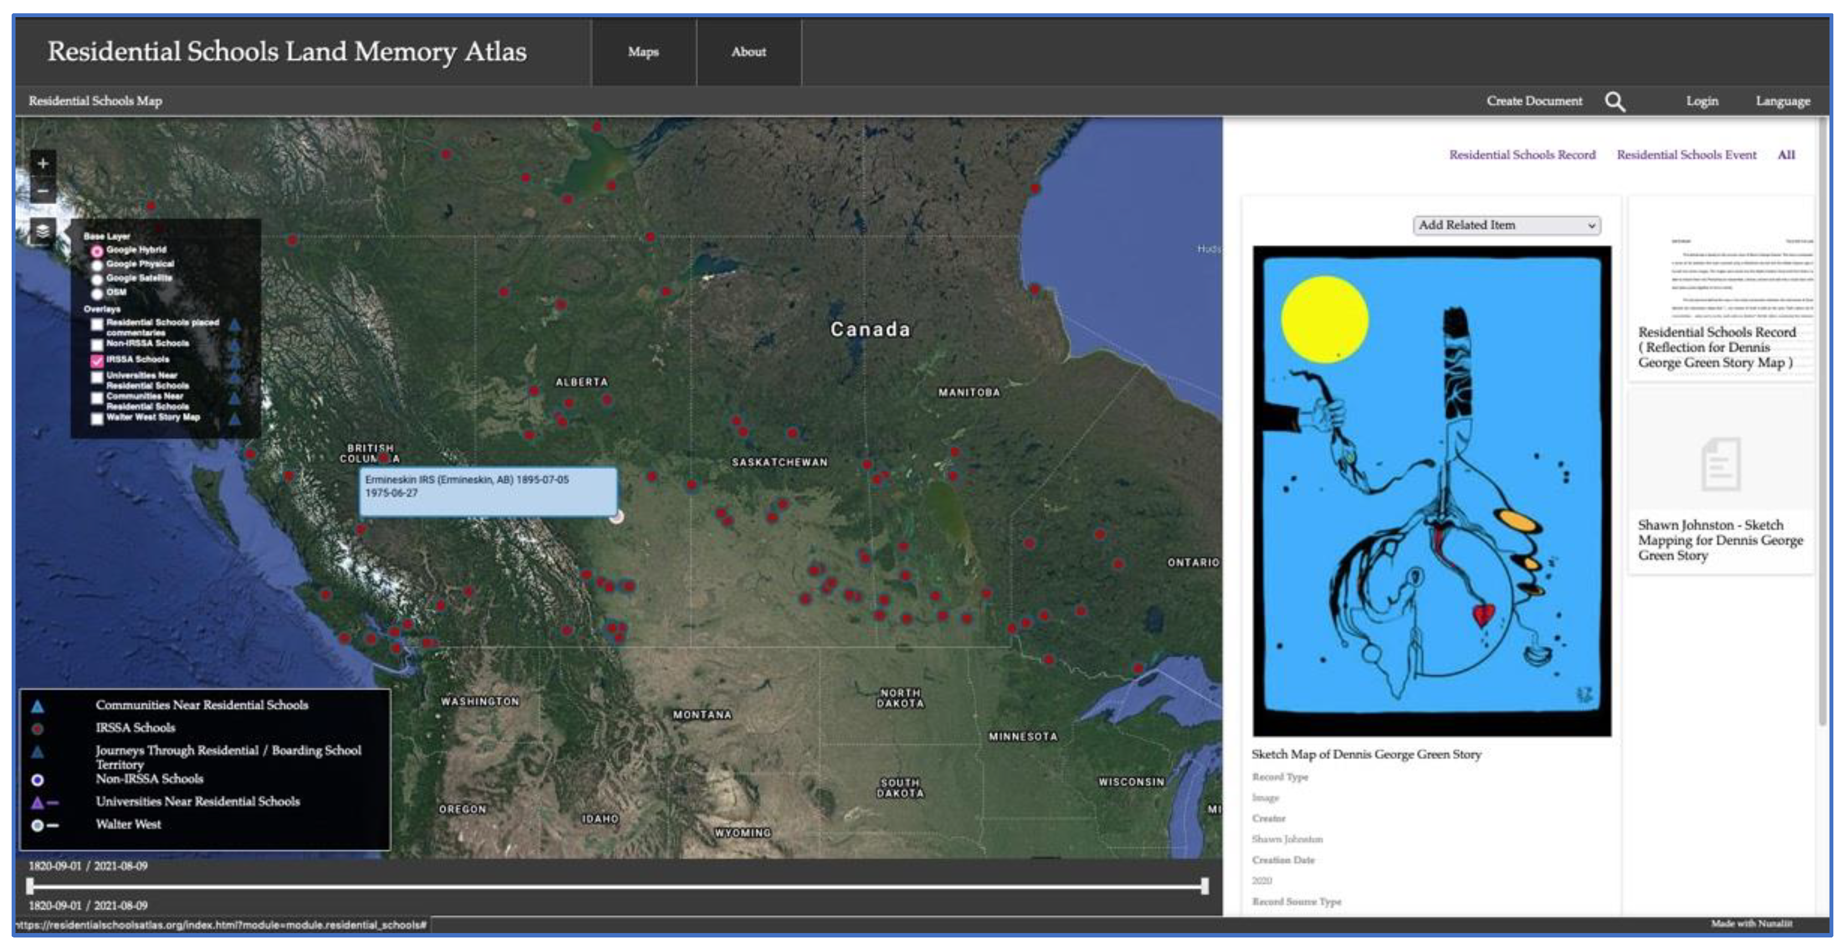This screenshot has height=948, width=1845.
Task: Click the search magnifier icon
Action: pos(1615,102)
